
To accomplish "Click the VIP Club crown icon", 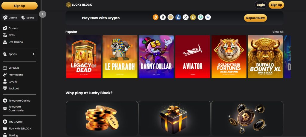I will [5, 68].
